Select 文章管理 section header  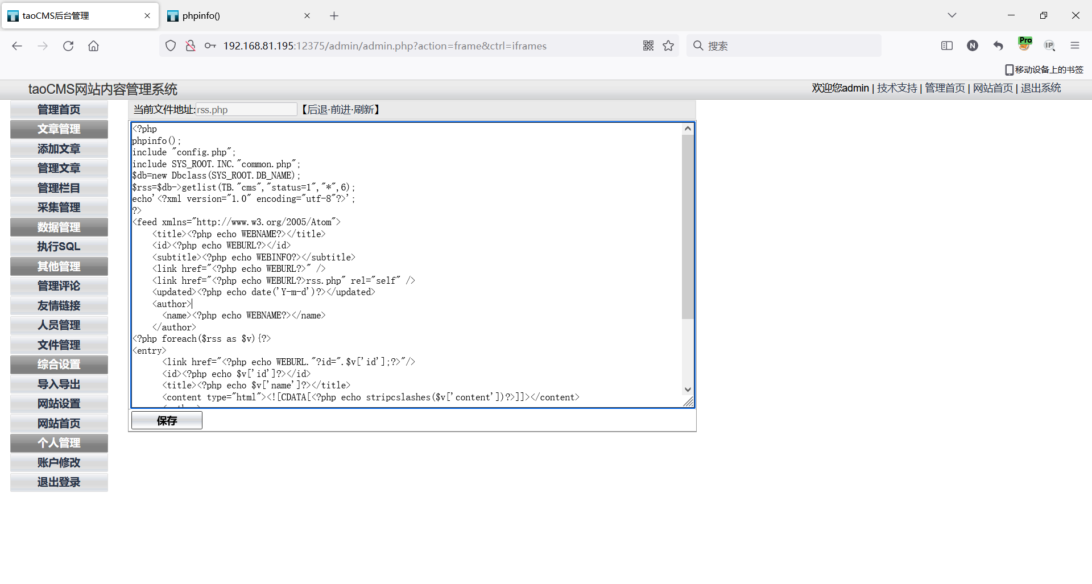click(59, 129)
